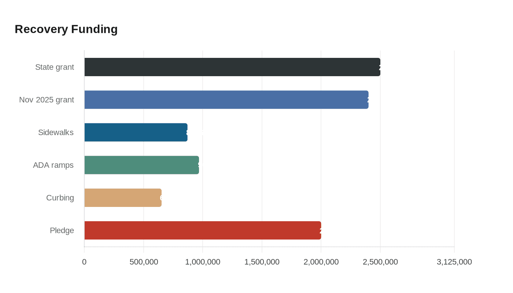Screen dimensions: 513x293
Task: Click the Recovery Funding chart title
Action: pyautogui.click(x=66, y=29)
